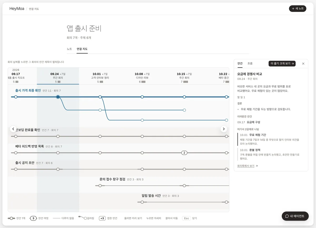Select the 연결 지도 tab

pyautogui.click(x=82, y=49)
